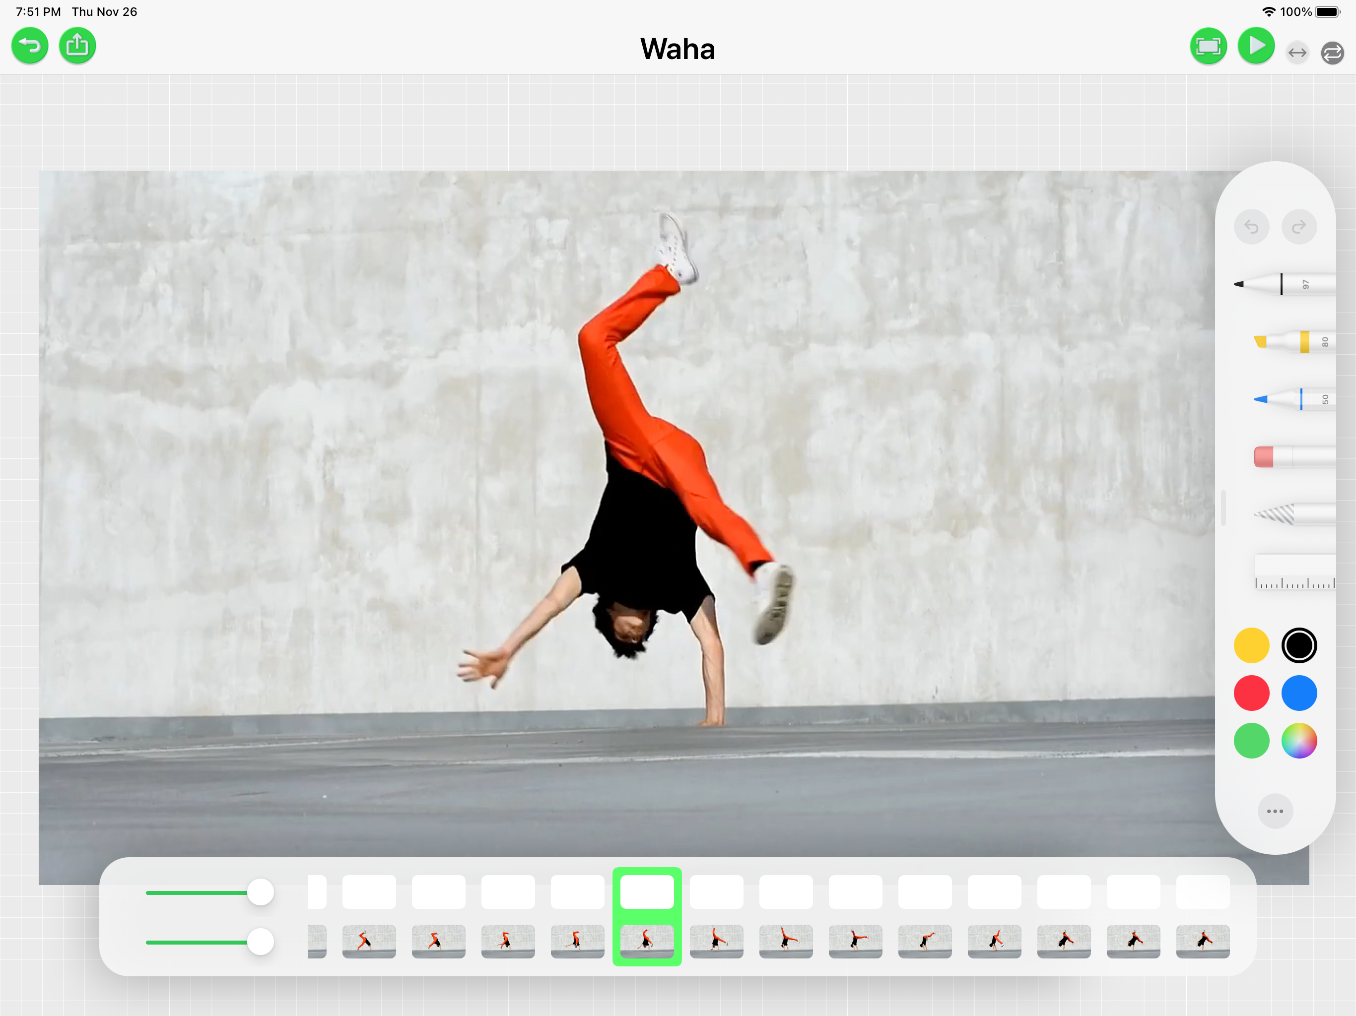Screen dimensions: 1356x1016
Task: Select the blue pencil tool
Action: [x=1294, y=399]
